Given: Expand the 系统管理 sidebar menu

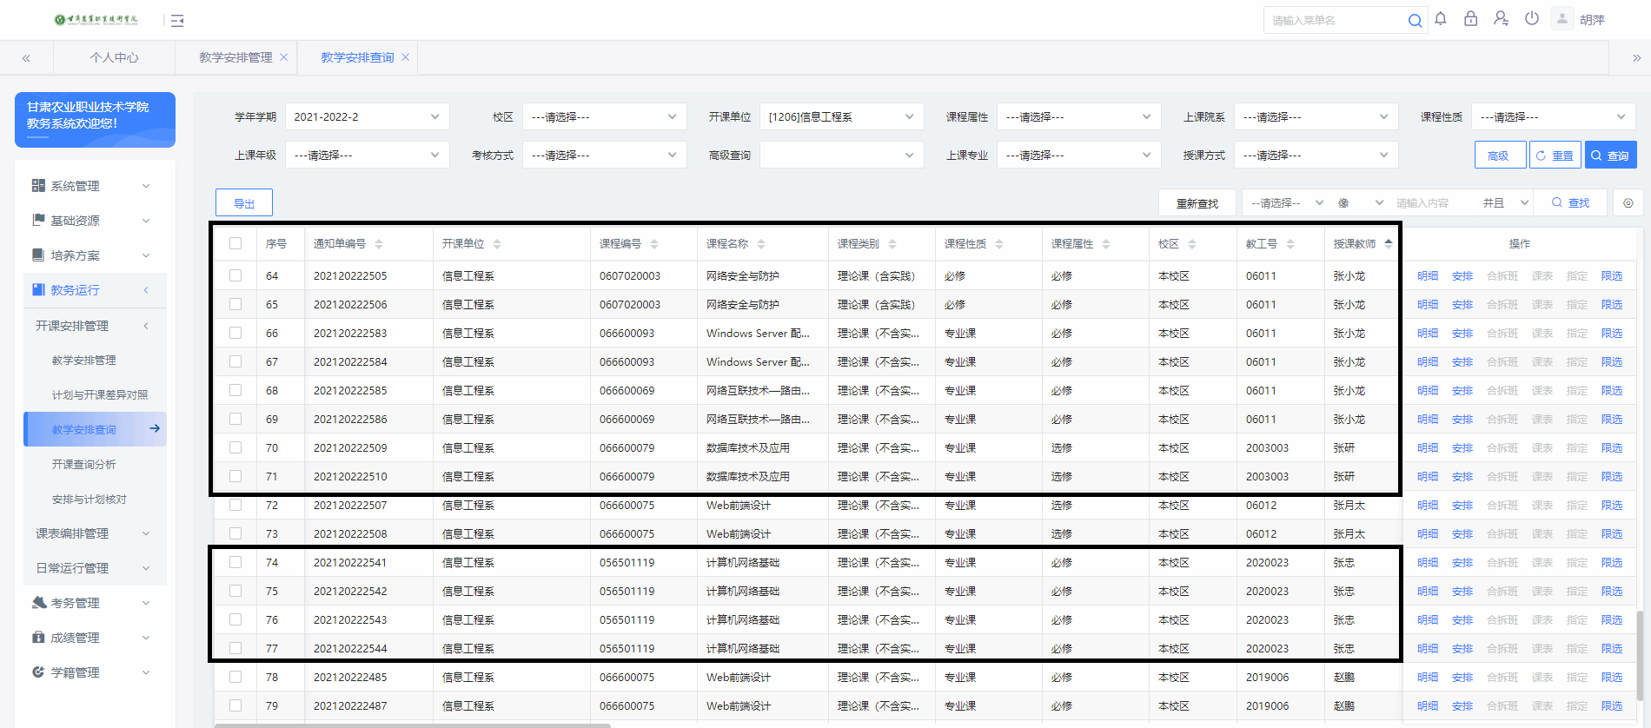Looking at the screenshot, I should click(91, 186).
